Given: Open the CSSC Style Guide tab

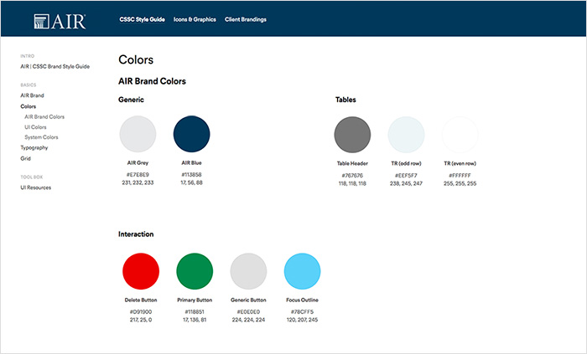Looking at the screenshot, I should pyautogui.click(x=143, y=19).
